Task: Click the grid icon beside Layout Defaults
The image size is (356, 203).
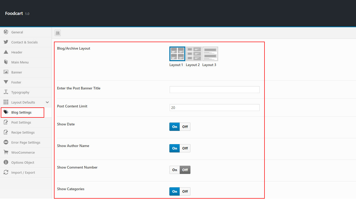Action: click(6, 102)
